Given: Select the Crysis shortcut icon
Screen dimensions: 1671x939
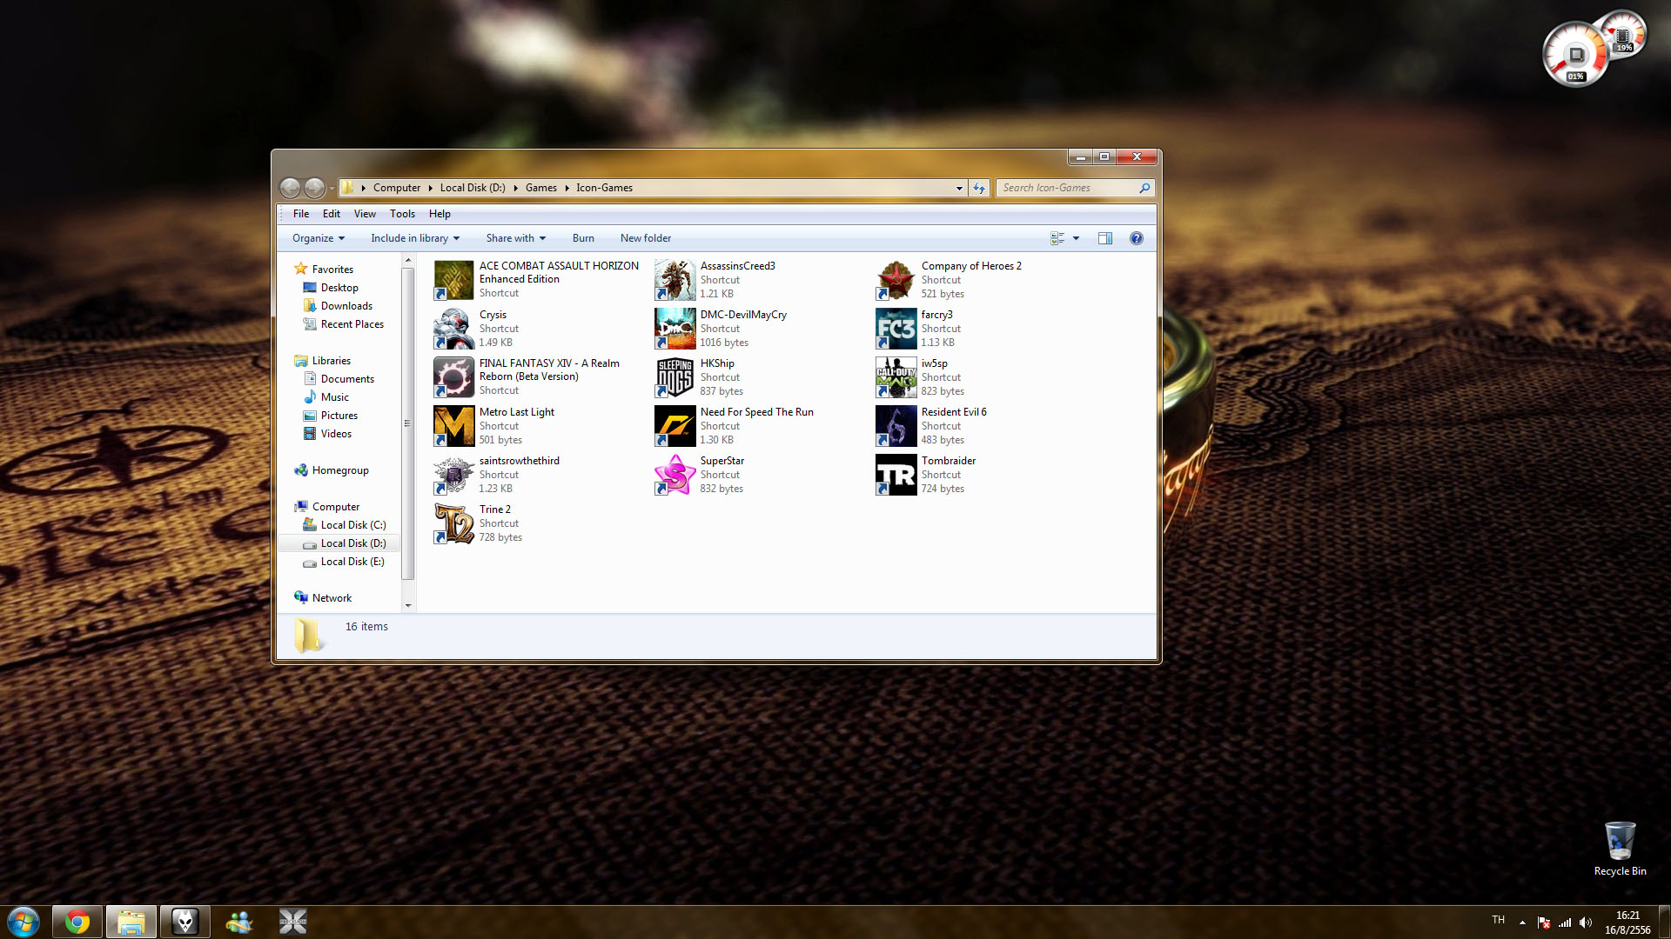Looking at the screenshot, I should click(x=453, y=329).
